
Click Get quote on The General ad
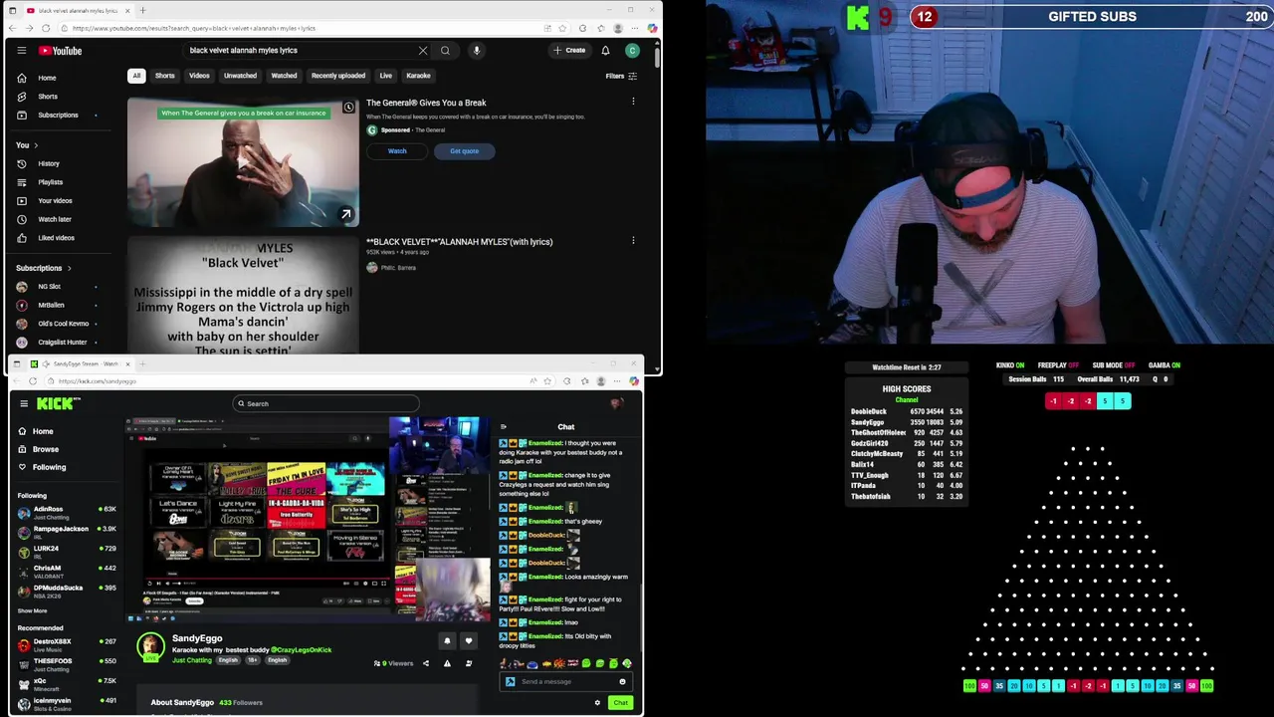click(x=464, y=151)
